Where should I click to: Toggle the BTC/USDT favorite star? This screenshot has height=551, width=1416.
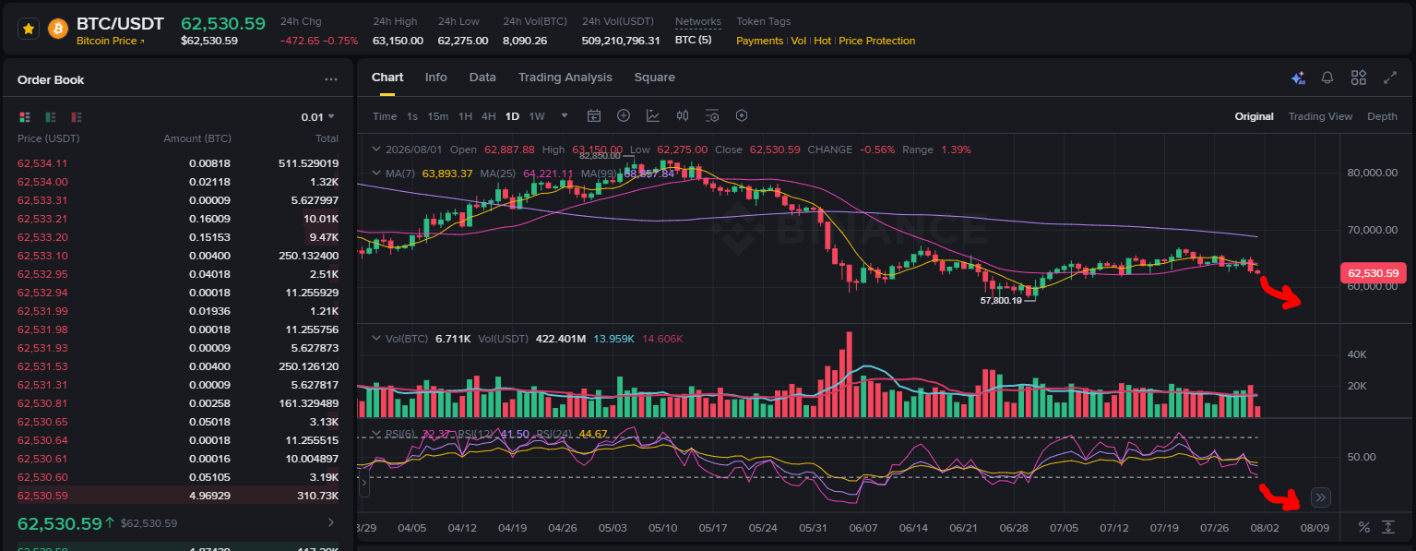[29, 29]
